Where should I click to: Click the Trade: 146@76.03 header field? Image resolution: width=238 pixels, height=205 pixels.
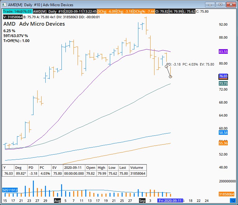point(17,11)
